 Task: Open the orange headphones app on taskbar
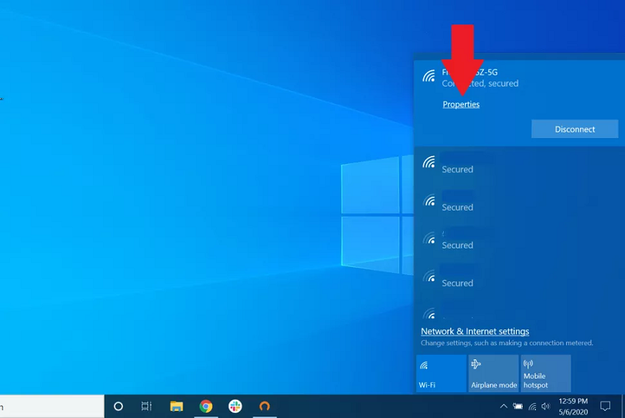click(264, 407)
